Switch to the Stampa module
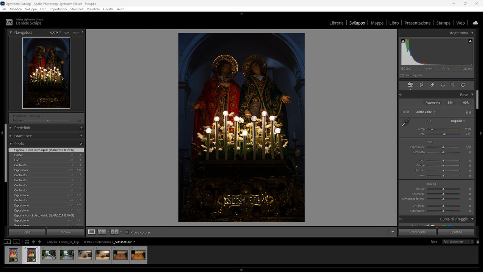 click(x=443, y=23)
